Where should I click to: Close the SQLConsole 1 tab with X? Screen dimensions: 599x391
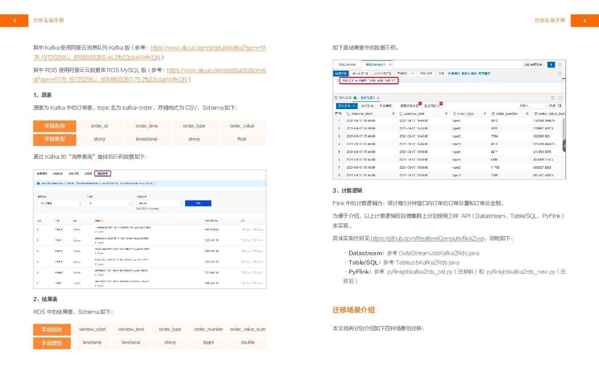coord(390,65)
